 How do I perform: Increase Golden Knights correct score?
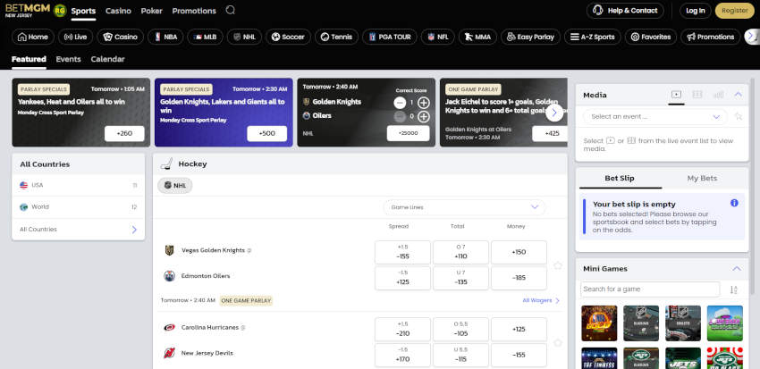(x=424, y=103)
